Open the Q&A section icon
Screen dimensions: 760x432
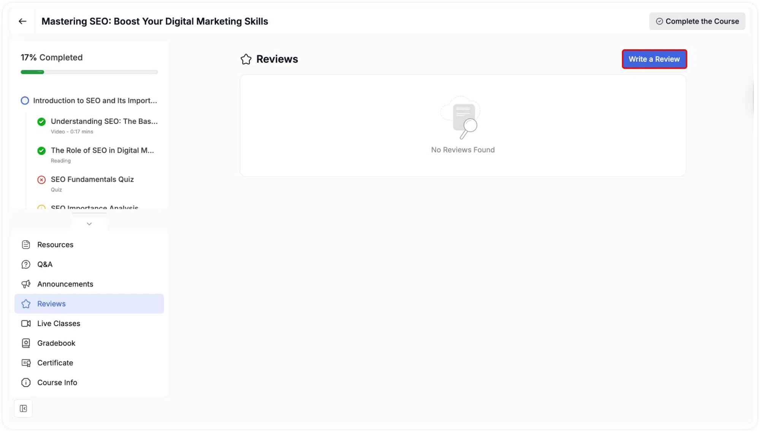pos(26,264)
